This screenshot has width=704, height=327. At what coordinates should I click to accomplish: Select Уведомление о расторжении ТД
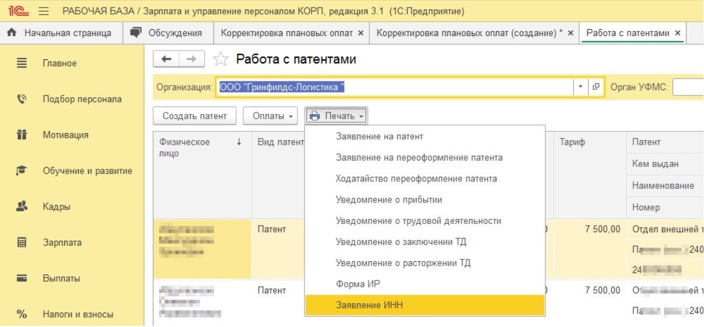(425, 263)
